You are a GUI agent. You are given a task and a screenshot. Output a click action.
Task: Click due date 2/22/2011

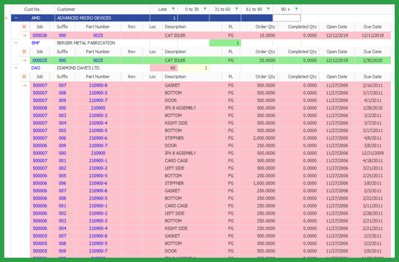pyautogui.click(x=372, y=198)
